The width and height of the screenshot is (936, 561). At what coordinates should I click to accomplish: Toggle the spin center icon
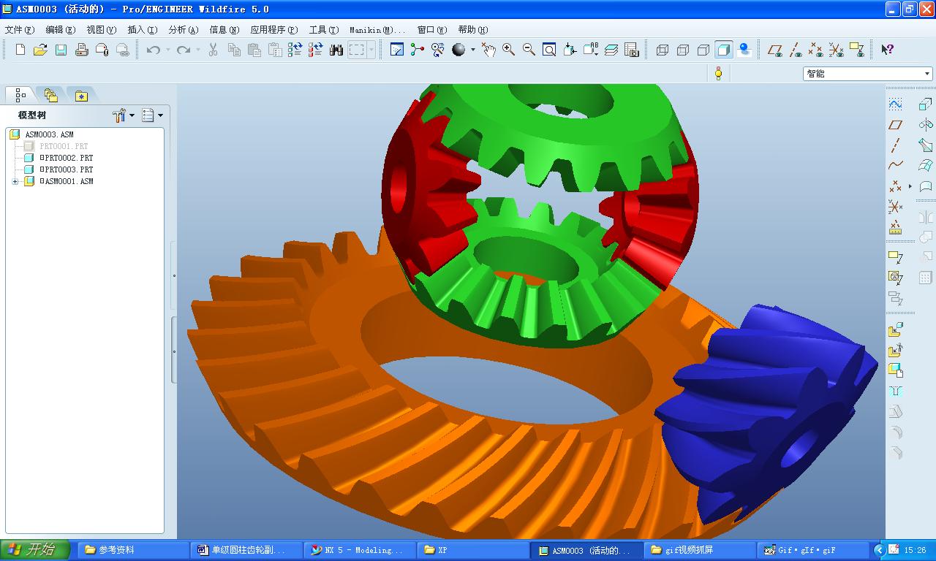coord(418,50)
